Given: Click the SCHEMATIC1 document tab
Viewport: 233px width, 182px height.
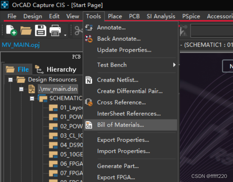Looking at the screenshot, I should pyautogui.click(x=206, y=45).
